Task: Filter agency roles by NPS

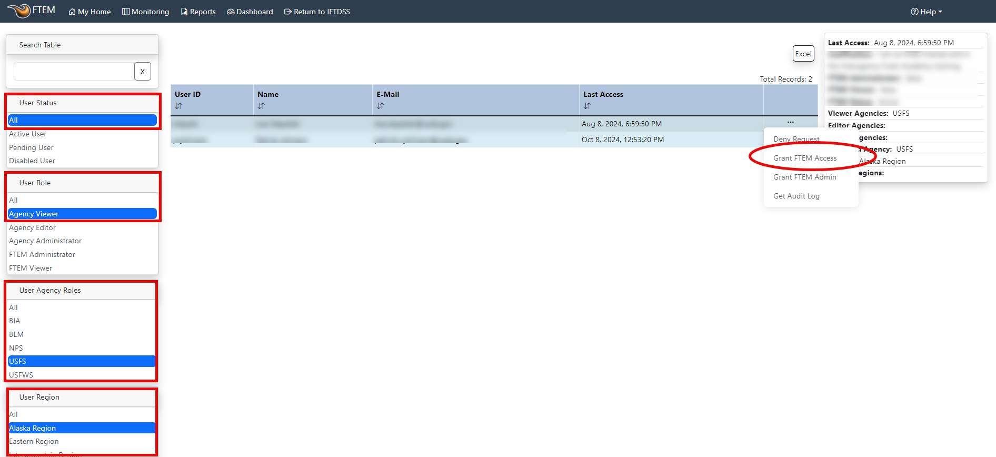Action: click(x=82, y=348)
